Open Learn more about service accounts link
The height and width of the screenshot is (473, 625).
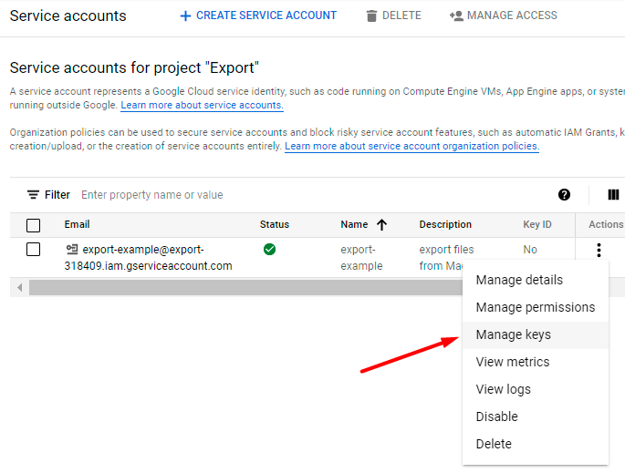202,106
